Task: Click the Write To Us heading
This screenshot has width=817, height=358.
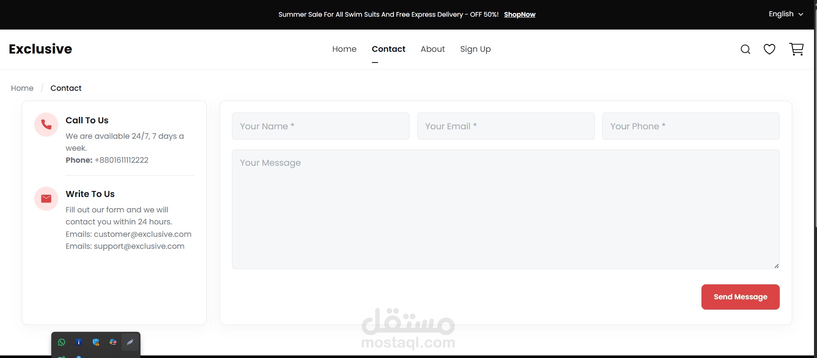Action: 90,194
